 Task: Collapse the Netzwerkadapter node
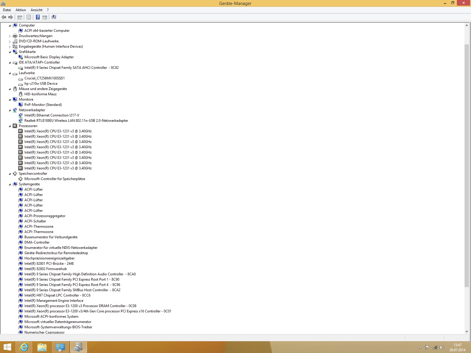[10, 110]
